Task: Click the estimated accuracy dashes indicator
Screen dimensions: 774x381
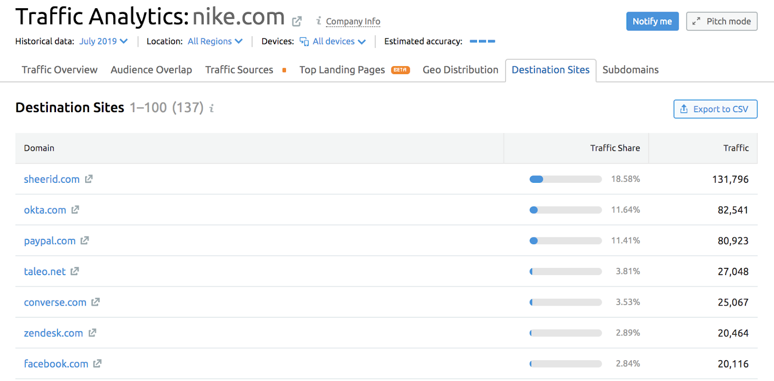Action: (x=482, y=41)
